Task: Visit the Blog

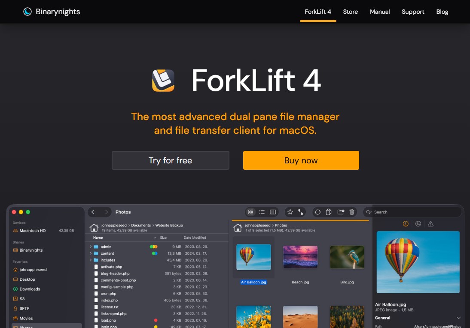Action: click(442, 12)
